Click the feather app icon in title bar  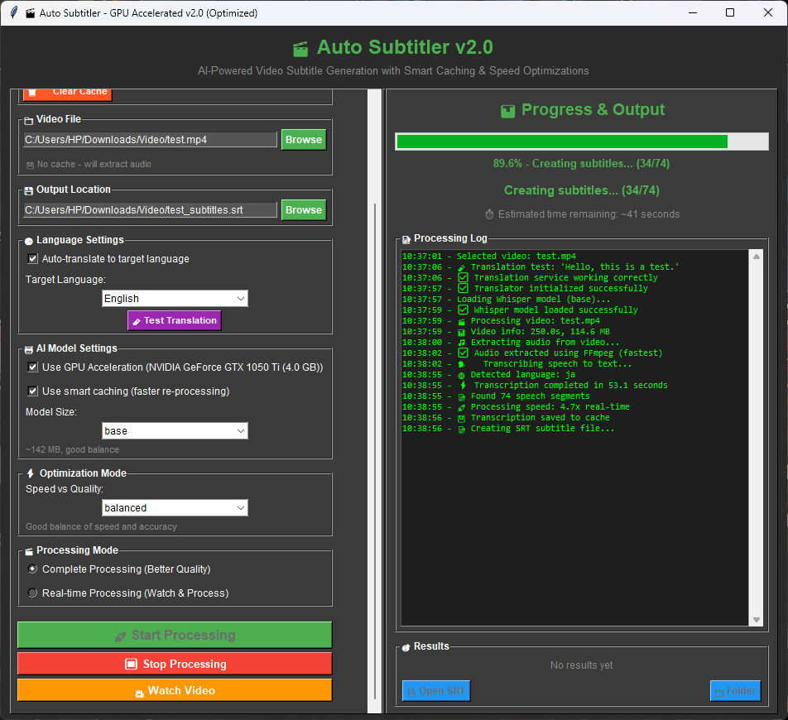15,12
